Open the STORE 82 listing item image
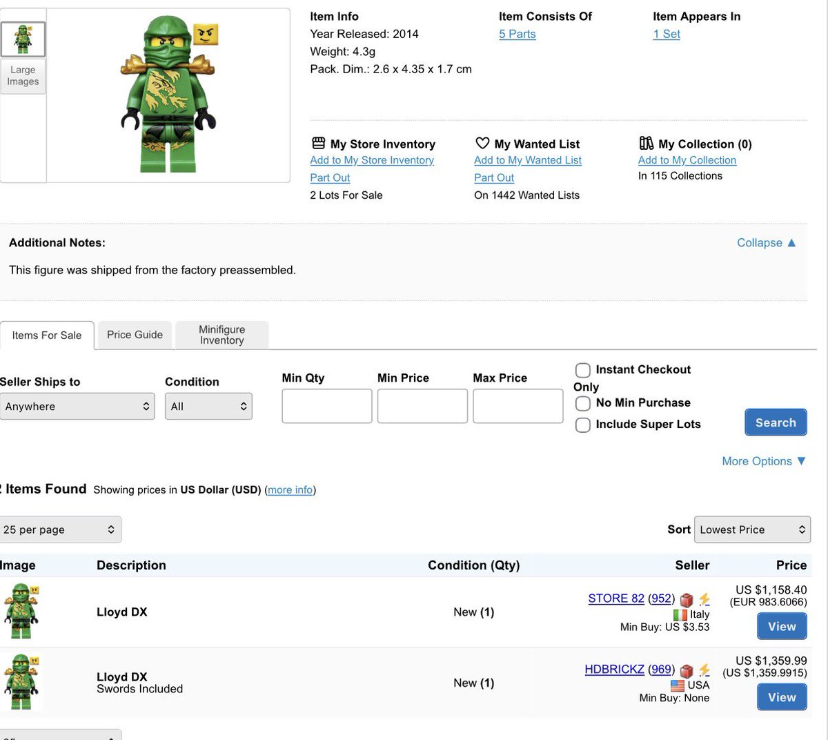 pos(21,611)
